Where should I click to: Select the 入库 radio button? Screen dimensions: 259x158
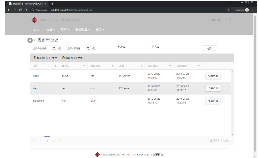[153, 47]
